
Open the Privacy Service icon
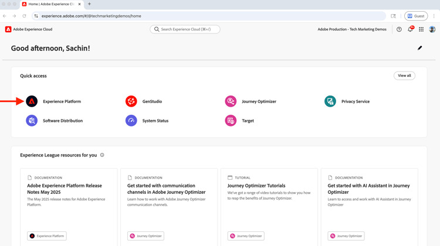click(330, 101)
